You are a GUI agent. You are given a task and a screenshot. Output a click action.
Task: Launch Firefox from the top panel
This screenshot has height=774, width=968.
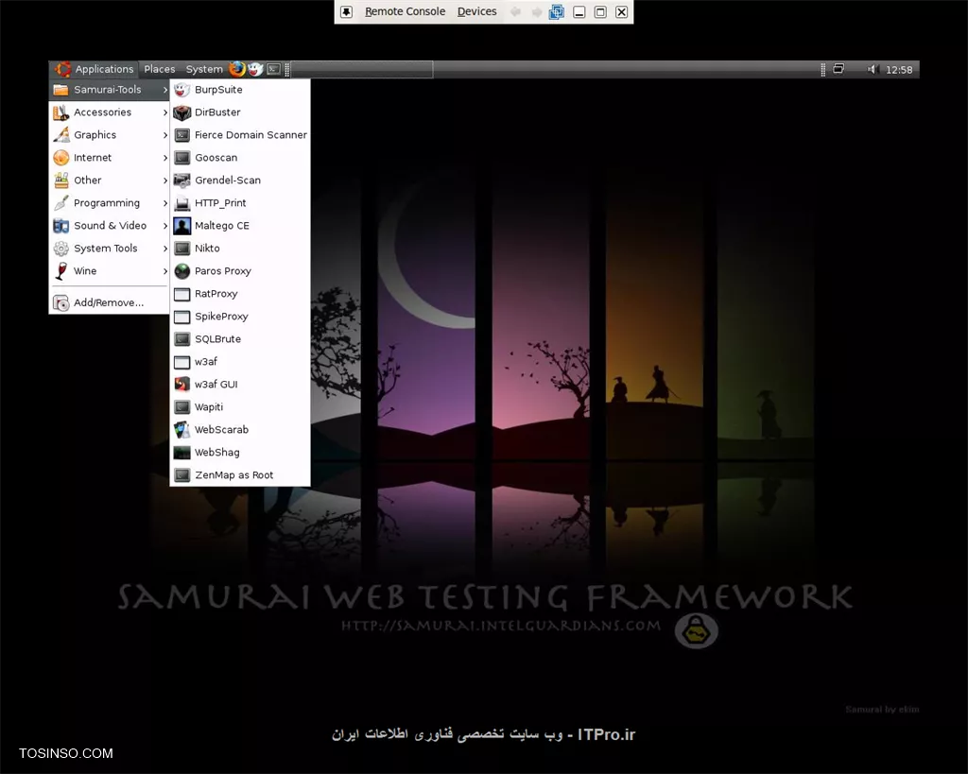click(237, 69)
